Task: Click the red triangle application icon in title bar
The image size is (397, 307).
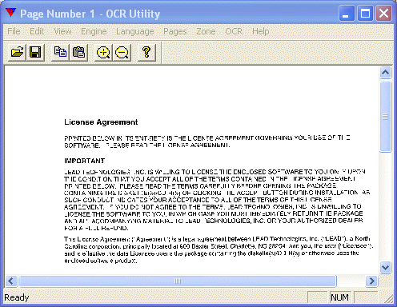Action: (10, 13)
